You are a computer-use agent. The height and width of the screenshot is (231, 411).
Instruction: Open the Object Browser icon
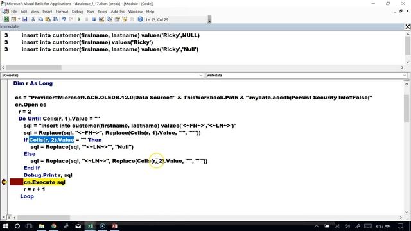coord(125,19)
